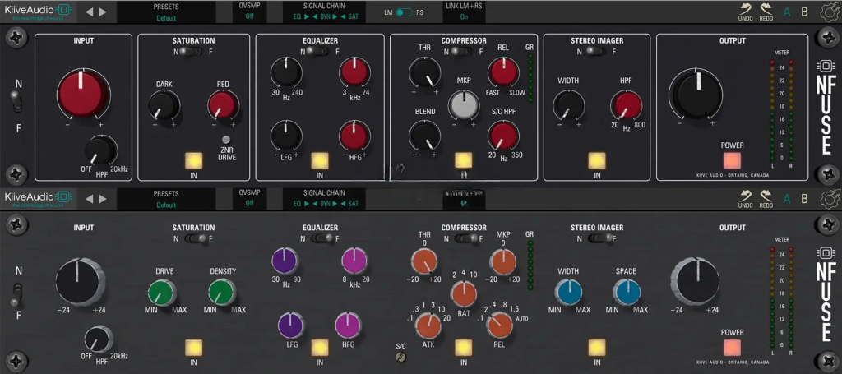Click the BLEND knob in the Compressor

[x=425, y=135]
